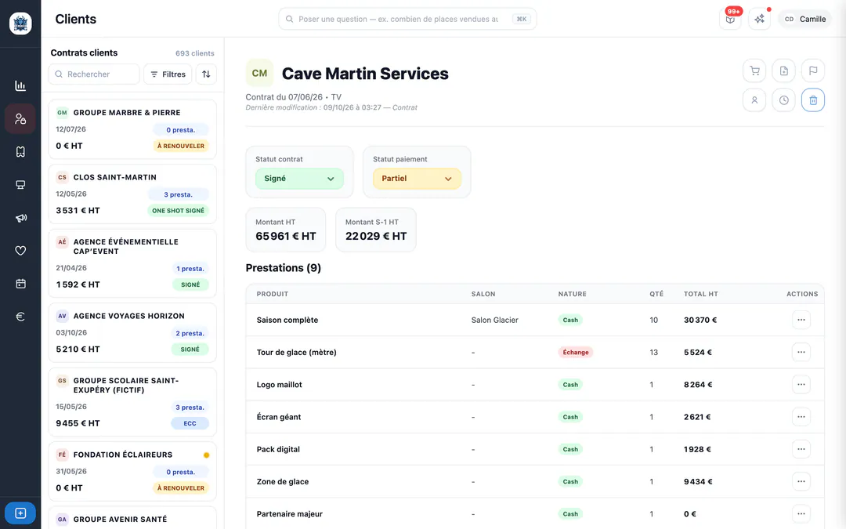Click the Cash badge on Saison complète row

tap(570, 320)
